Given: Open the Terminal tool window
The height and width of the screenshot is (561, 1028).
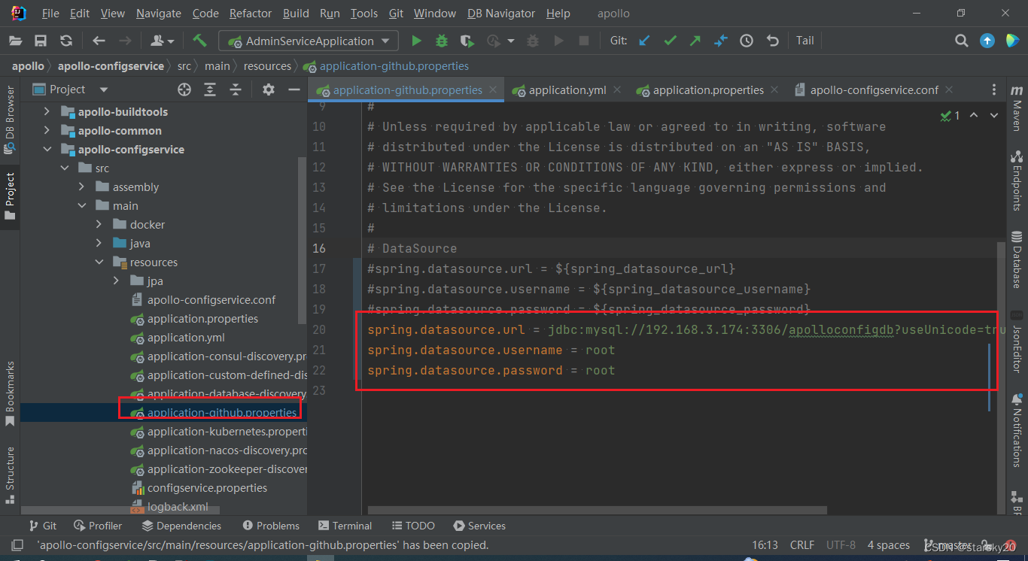Looking at the screenshot, I should pyautogui.click(x=345, y=526).
